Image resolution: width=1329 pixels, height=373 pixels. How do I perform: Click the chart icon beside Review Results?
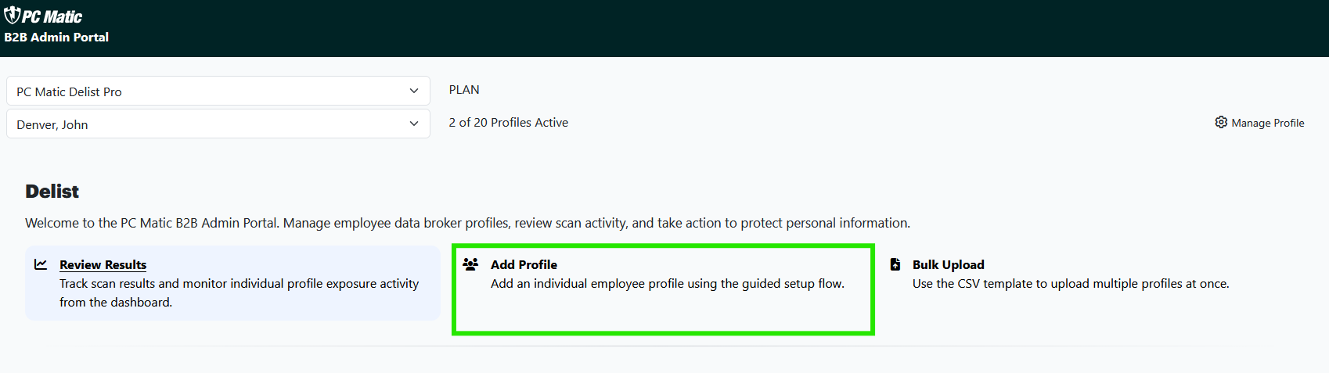[41, 264]
